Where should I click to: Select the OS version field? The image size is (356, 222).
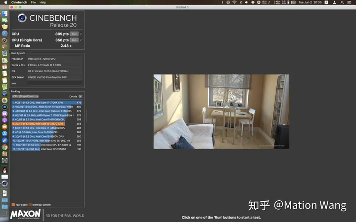(54, 71)
